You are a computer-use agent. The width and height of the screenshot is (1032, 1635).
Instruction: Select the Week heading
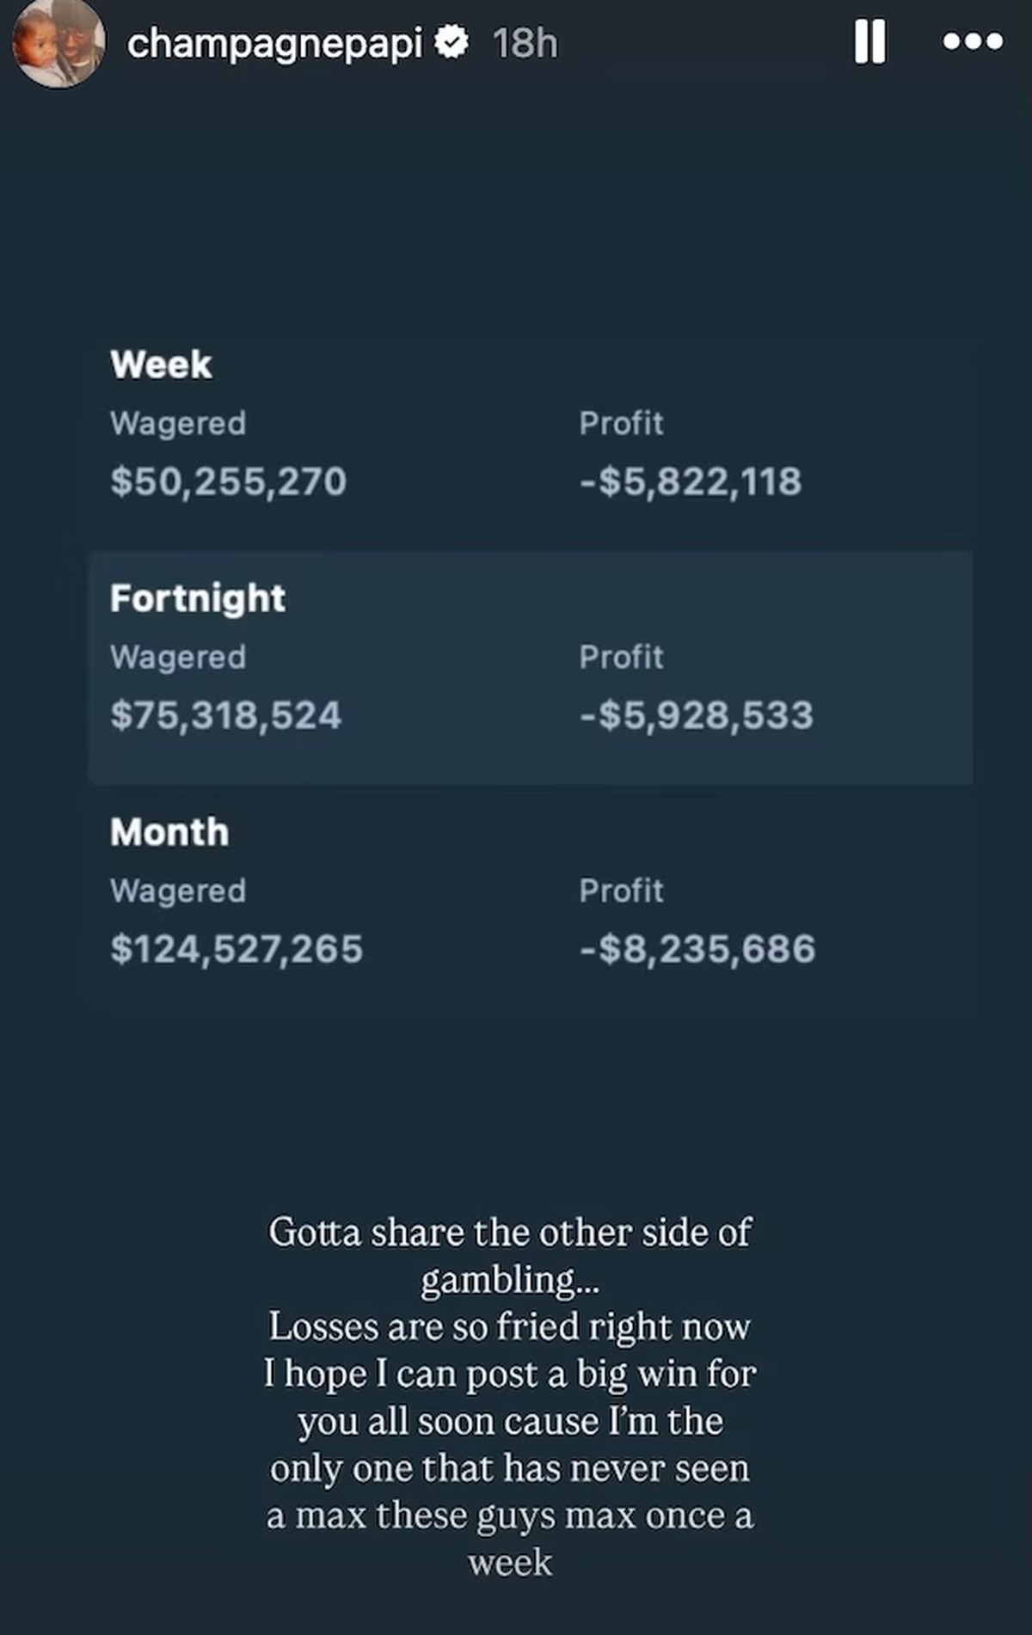[161, 364]
